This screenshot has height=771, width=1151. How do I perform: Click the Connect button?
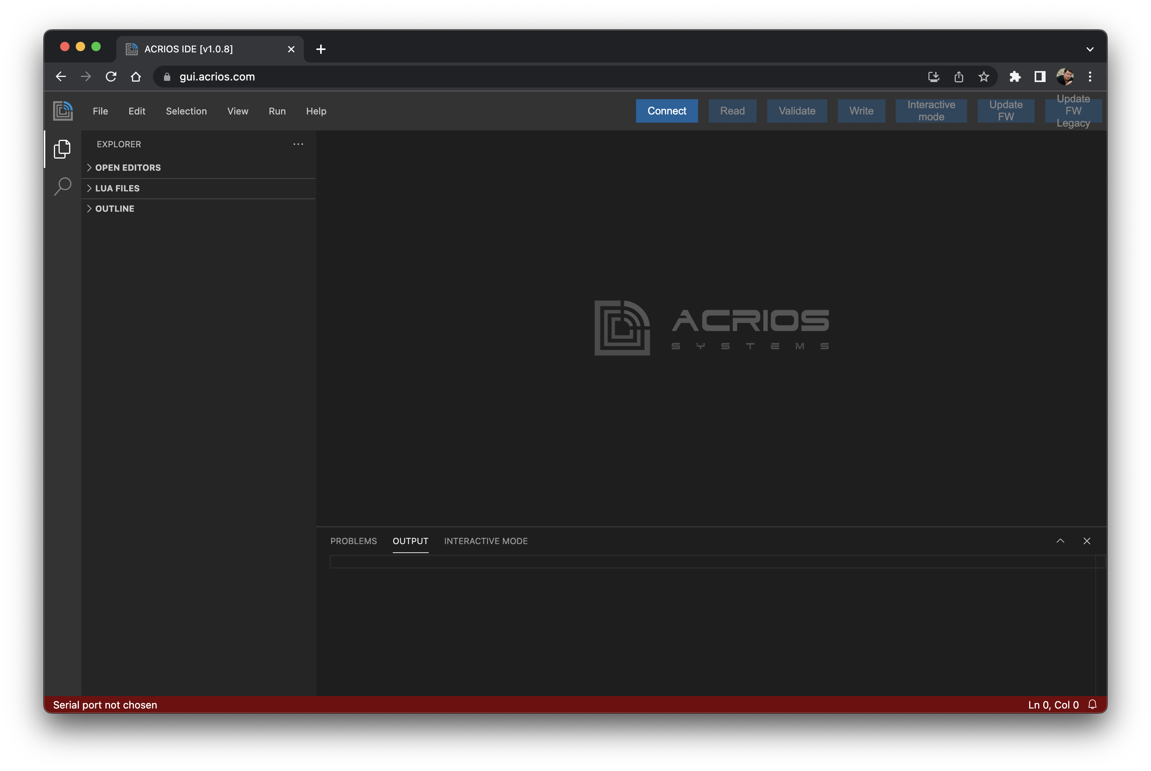pyautogui.click(x=666, y=111)
